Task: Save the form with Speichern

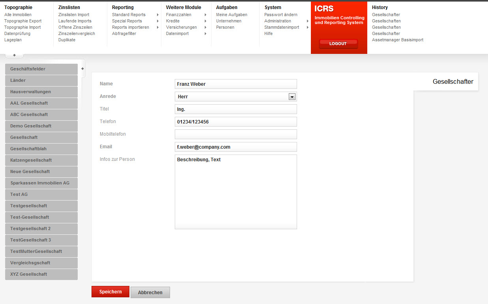Action: click(x=110, y=292)
